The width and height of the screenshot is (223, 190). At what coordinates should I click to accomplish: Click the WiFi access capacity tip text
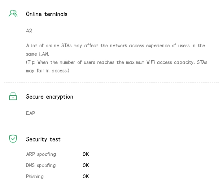116,63
